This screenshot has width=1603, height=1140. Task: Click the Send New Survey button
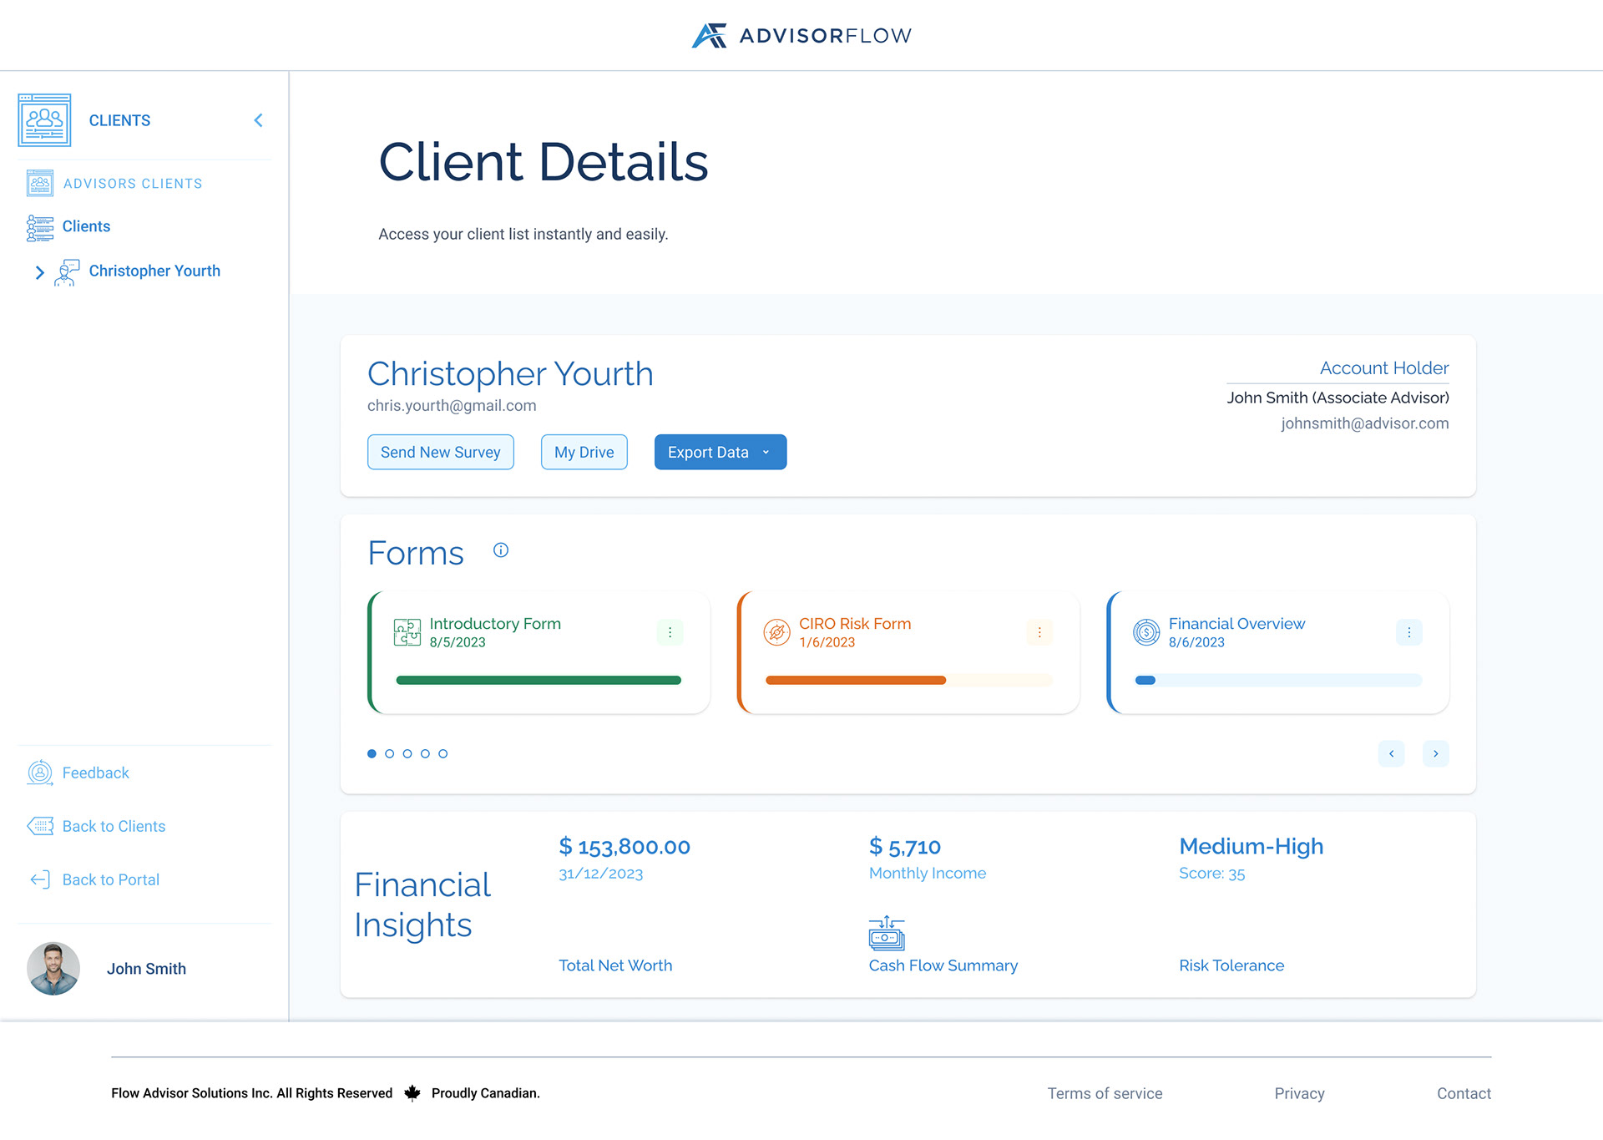[440, 452]
